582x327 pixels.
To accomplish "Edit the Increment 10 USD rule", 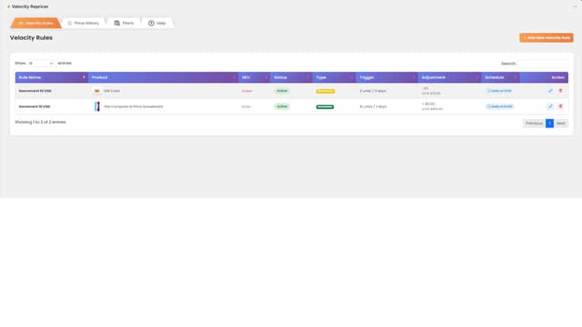I will click(x=550, y=107).
